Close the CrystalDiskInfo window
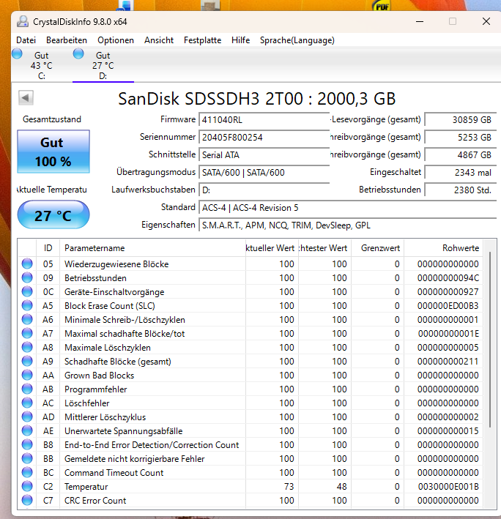501x519 pixels. 486,21
